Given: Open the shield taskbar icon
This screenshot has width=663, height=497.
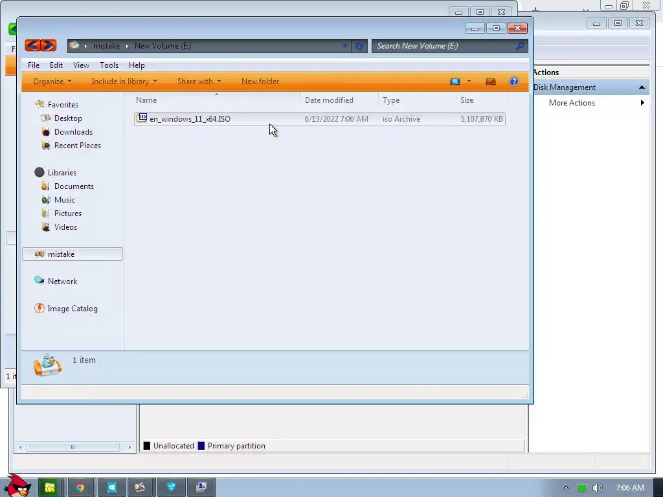Looking at the screenshot, I should tap(171, 488).
